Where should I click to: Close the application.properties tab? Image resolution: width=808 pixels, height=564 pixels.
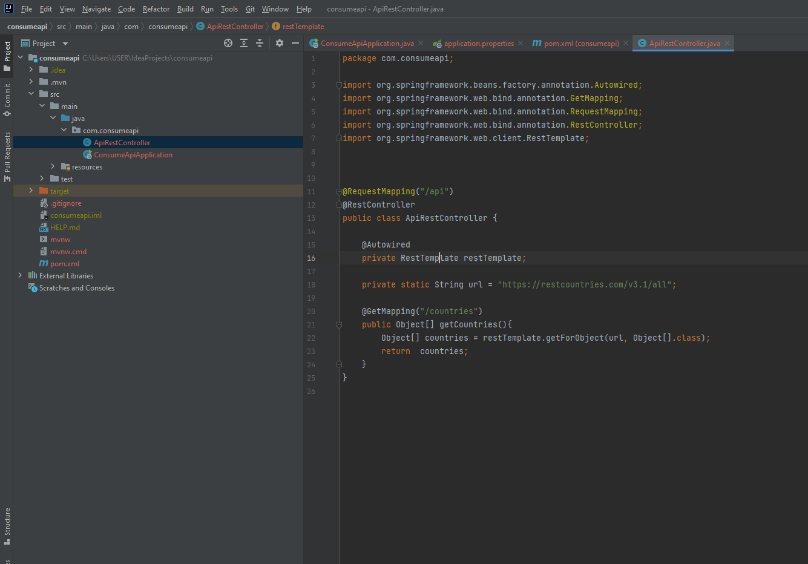pos(520,43)
